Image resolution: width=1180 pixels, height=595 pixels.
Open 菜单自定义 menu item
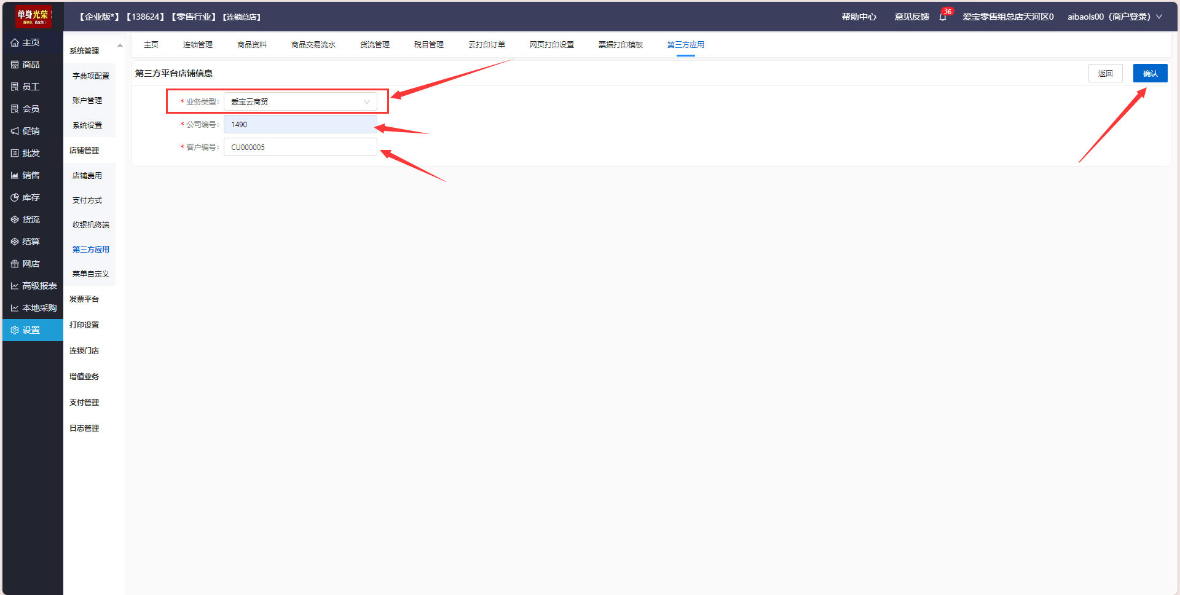(x=91, y=274)
